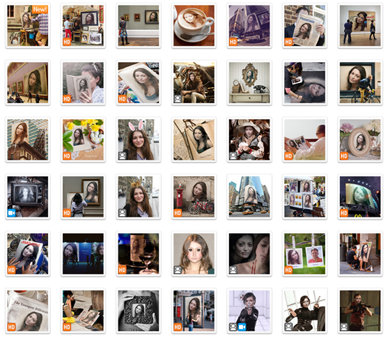
Task: Click the HD badge on the purple city billboards effect
Action: click(233, 42)
